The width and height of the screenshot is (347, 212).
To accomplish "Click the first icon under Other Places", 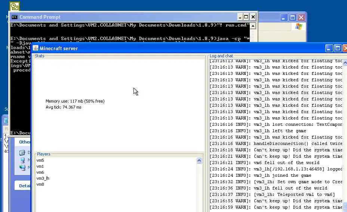I will click(22, 152).
